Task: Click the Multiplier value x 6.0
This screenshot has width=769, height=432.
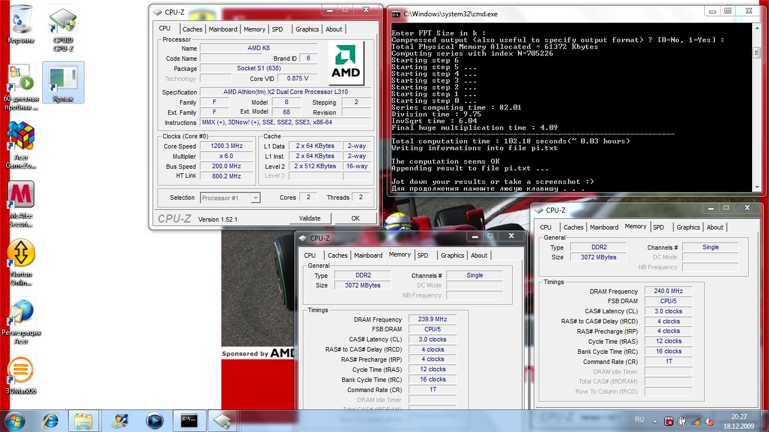Action: click(x=226, y=156)
